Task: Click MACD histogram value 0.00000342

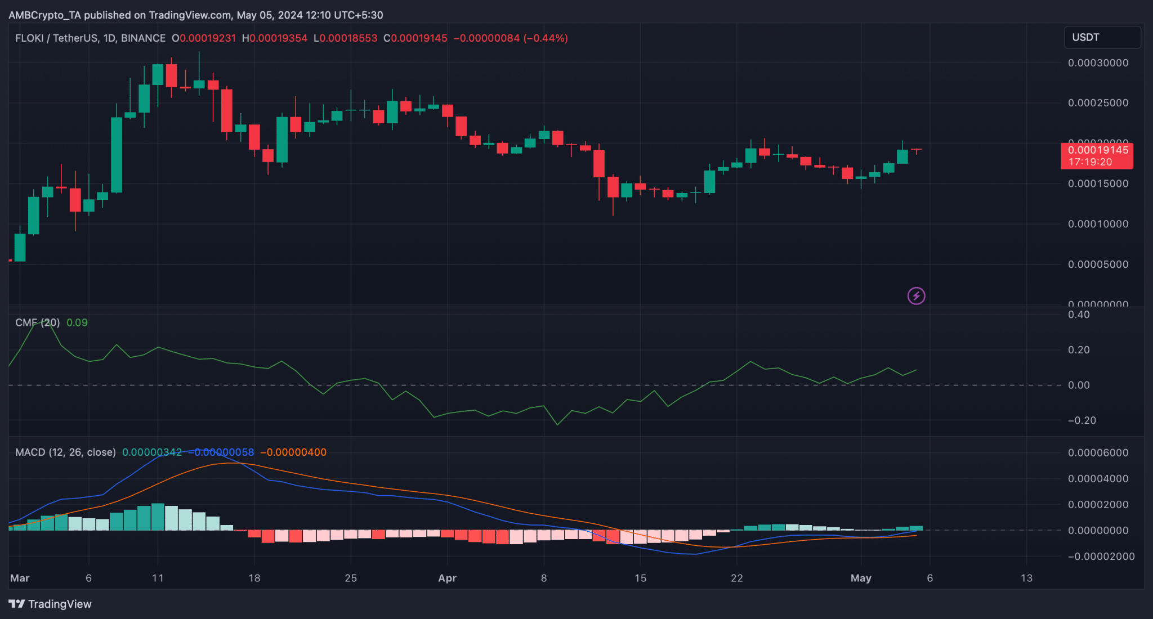Action: (152, 452)
